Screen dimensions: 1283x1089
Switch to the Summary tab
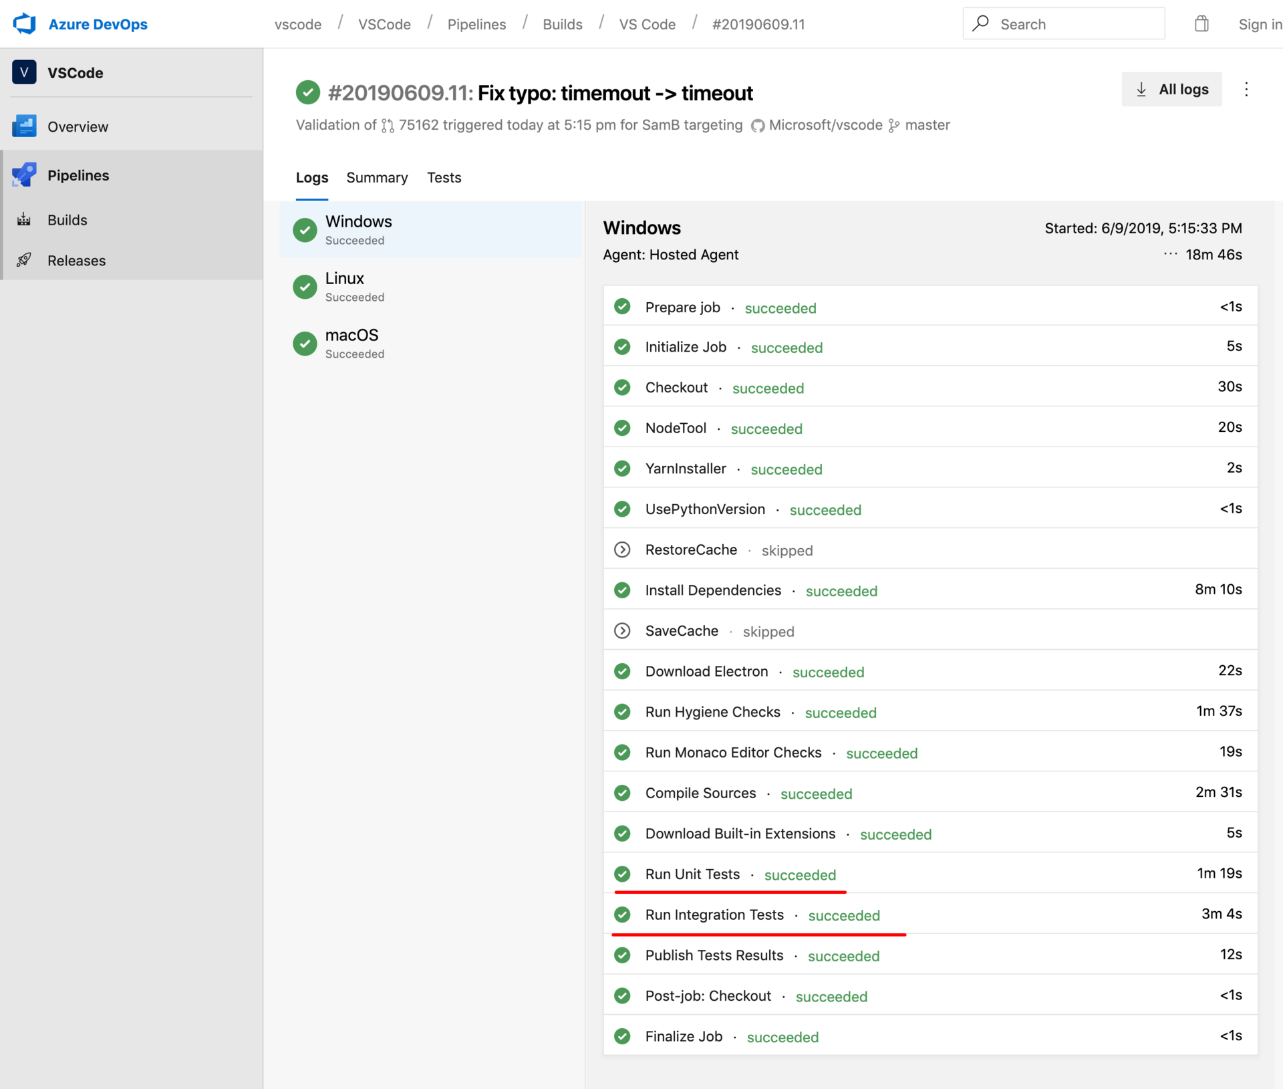click(377, 178)
